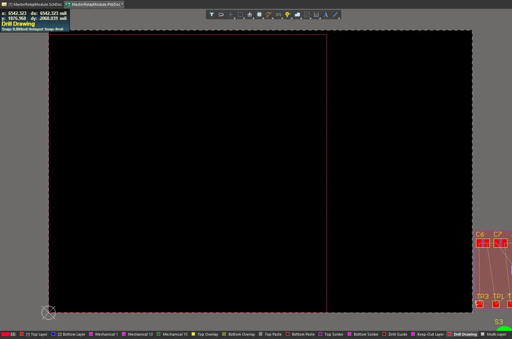Open the Align Objects tool
This screenshot has height=339, width=512.
coord(249,15)
